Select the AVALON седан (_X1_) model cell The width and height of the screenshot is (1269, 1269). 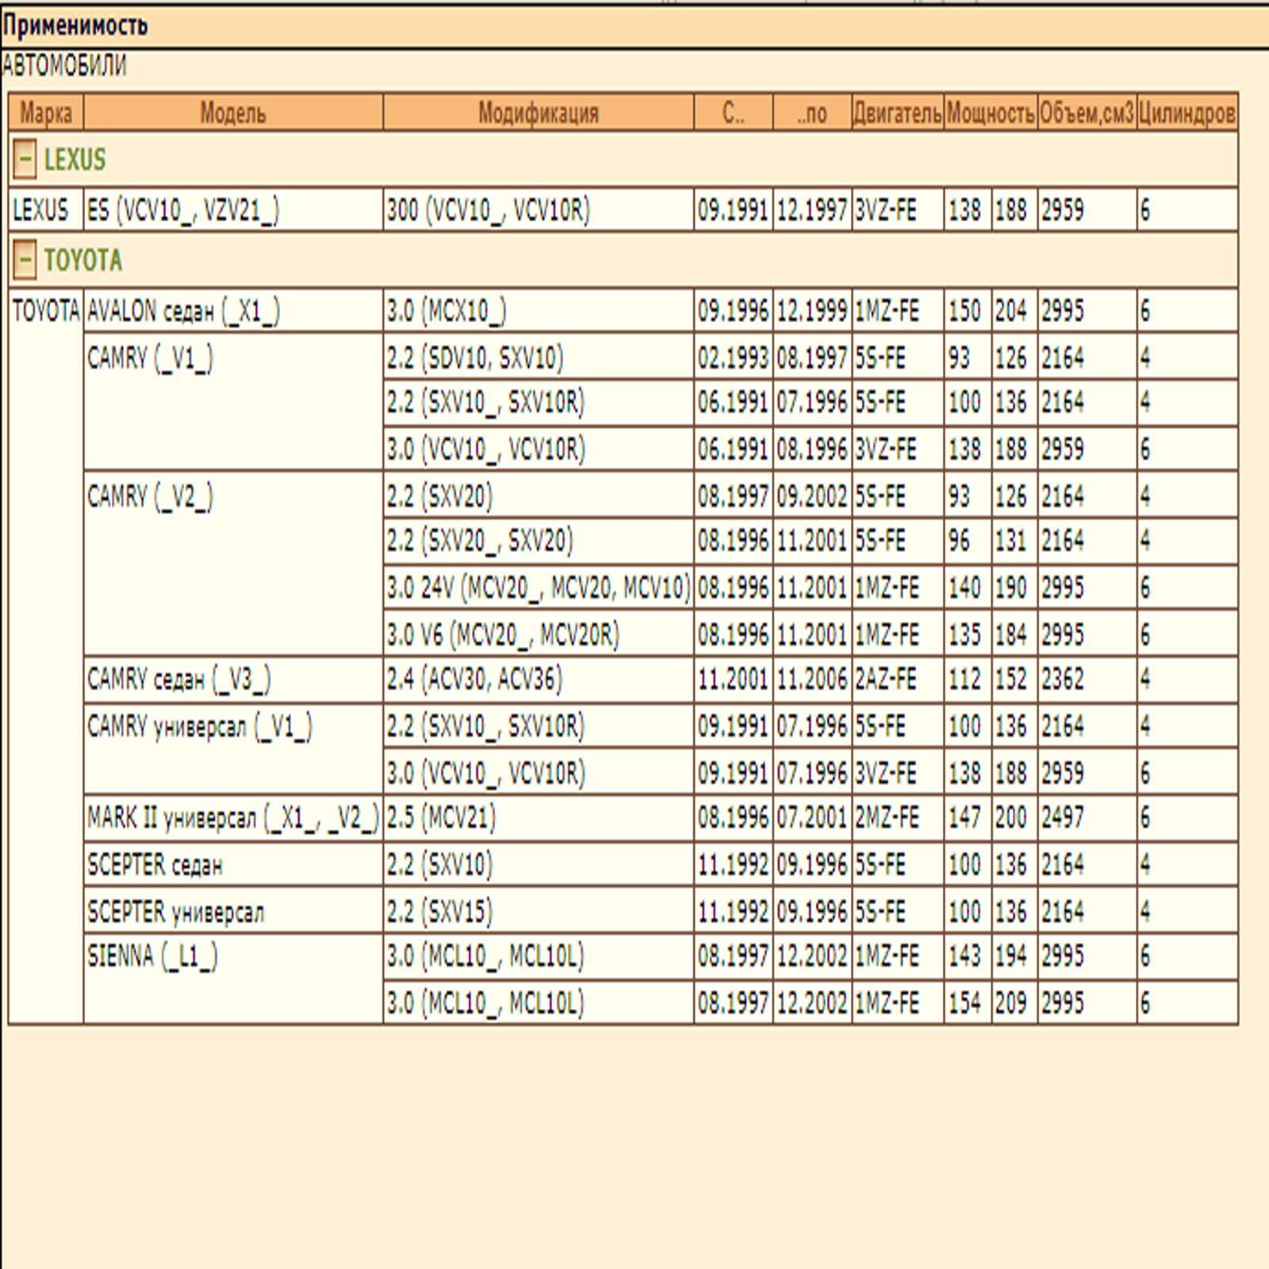pyautogui.click(x=233, y=311)
